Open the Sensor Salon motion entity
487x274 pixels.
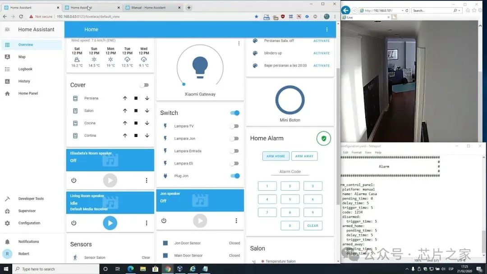(x=110, y=257)
